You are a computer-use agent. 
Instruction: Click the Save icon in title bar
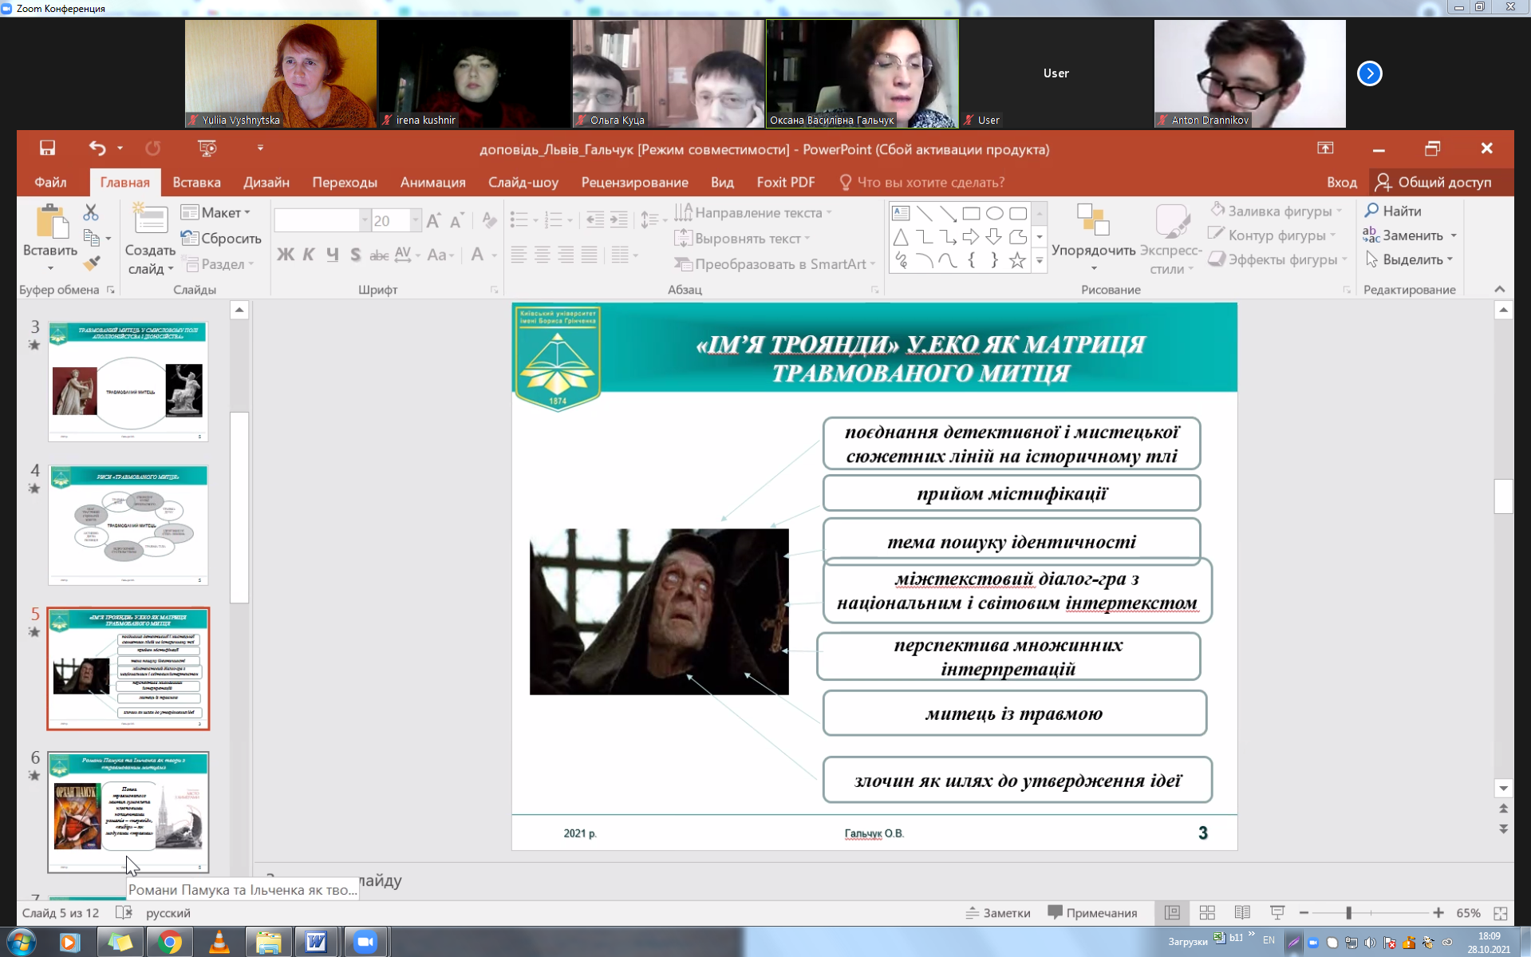[48, 148]
